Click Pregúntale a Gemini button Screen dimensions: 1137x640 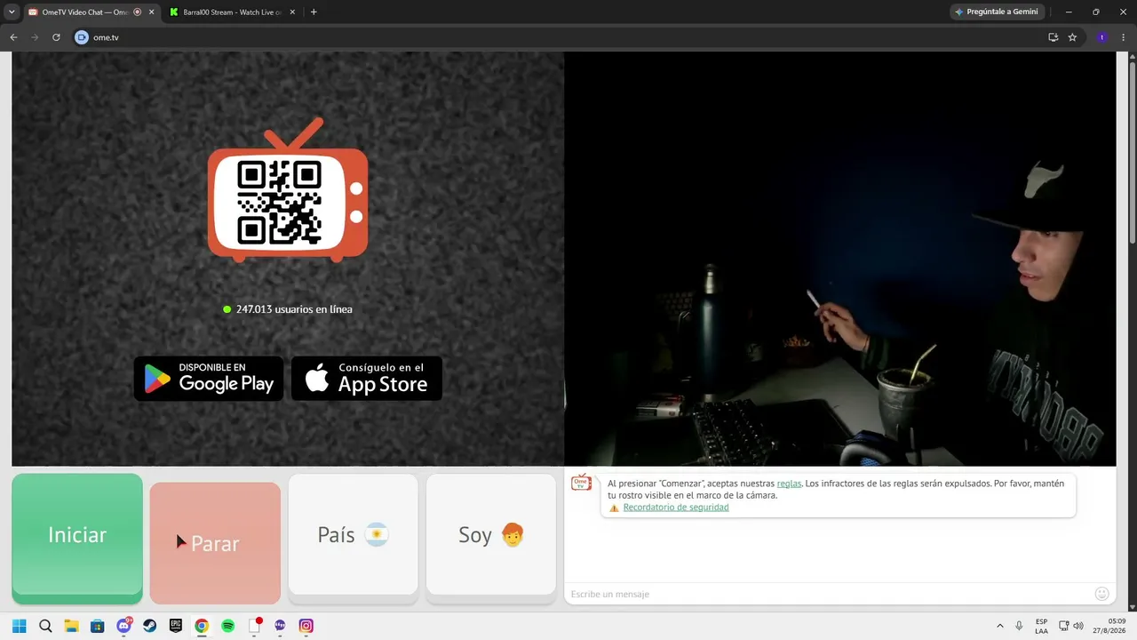(x=997, y=12)
